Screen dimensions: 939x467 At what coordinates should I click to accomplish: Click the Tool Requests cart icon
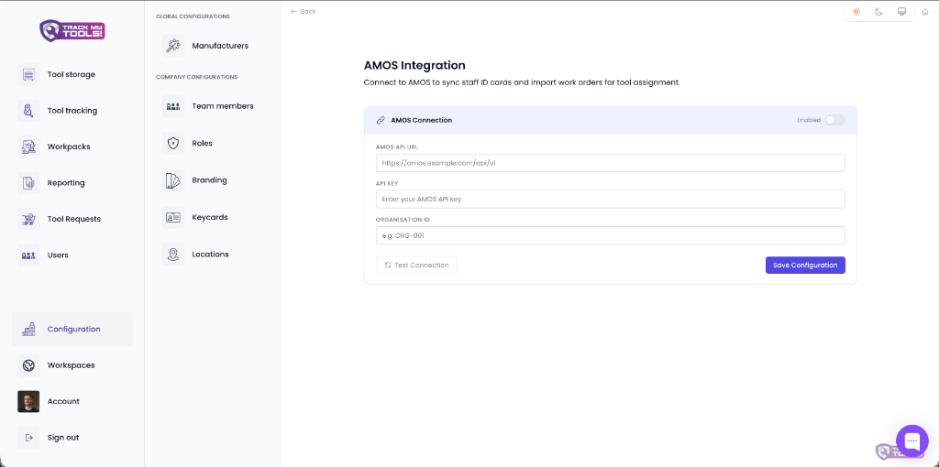(28, 219)
